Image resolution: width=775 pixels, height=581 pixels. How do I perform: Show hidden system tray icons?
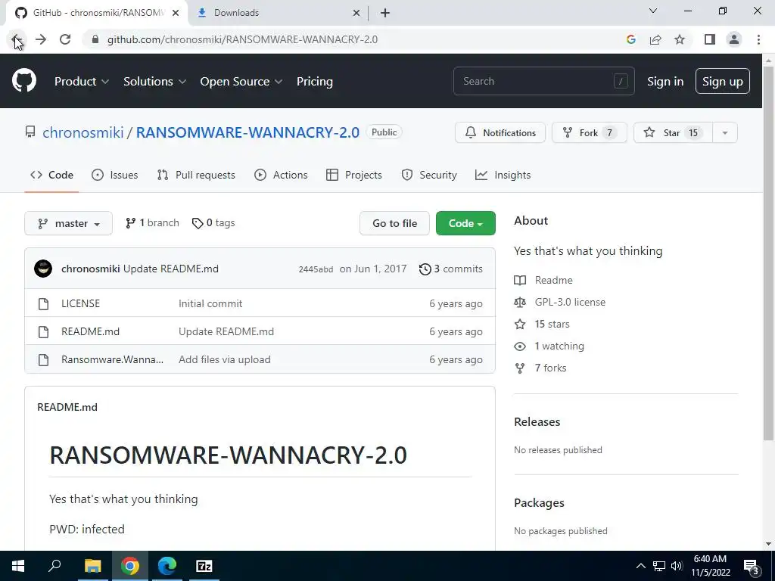tap(640, 566)
